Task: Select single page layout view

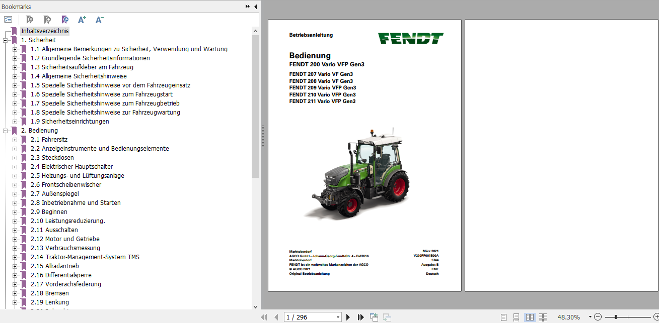Action: pyautogui.click(x=504, y=317)
